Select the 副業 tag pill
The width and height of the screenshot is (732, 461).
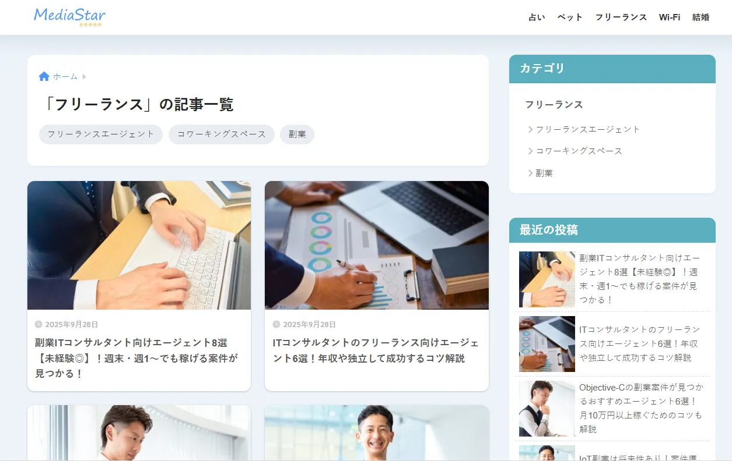[297, 134]
